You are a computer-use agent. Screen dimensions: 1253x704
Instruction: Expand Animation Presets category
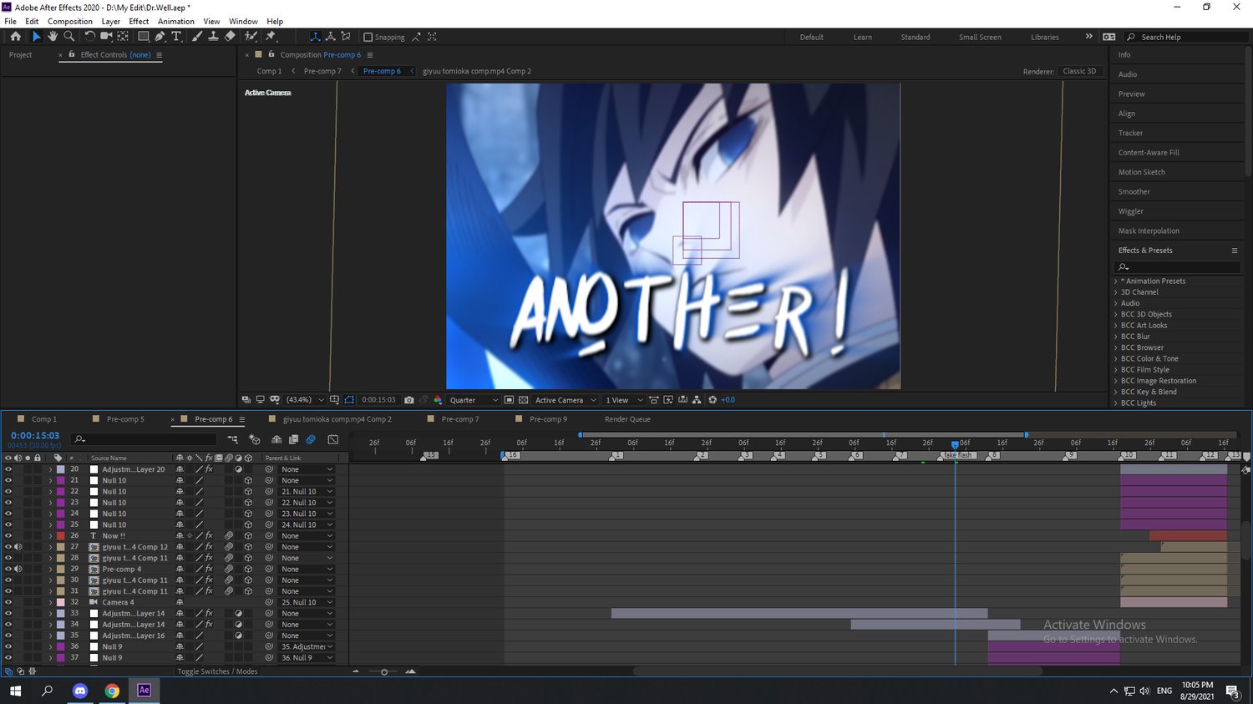1116,281
